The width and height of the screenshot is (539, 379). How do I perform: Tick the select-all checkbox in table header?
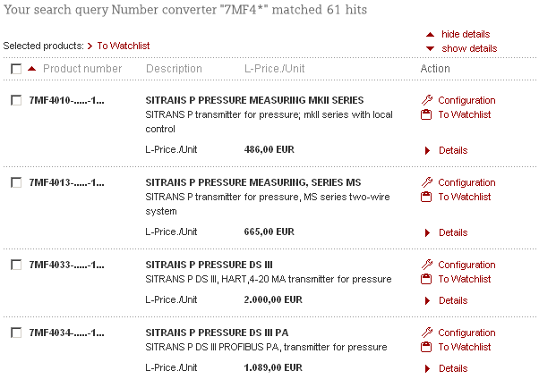click(x=16, y=69)
